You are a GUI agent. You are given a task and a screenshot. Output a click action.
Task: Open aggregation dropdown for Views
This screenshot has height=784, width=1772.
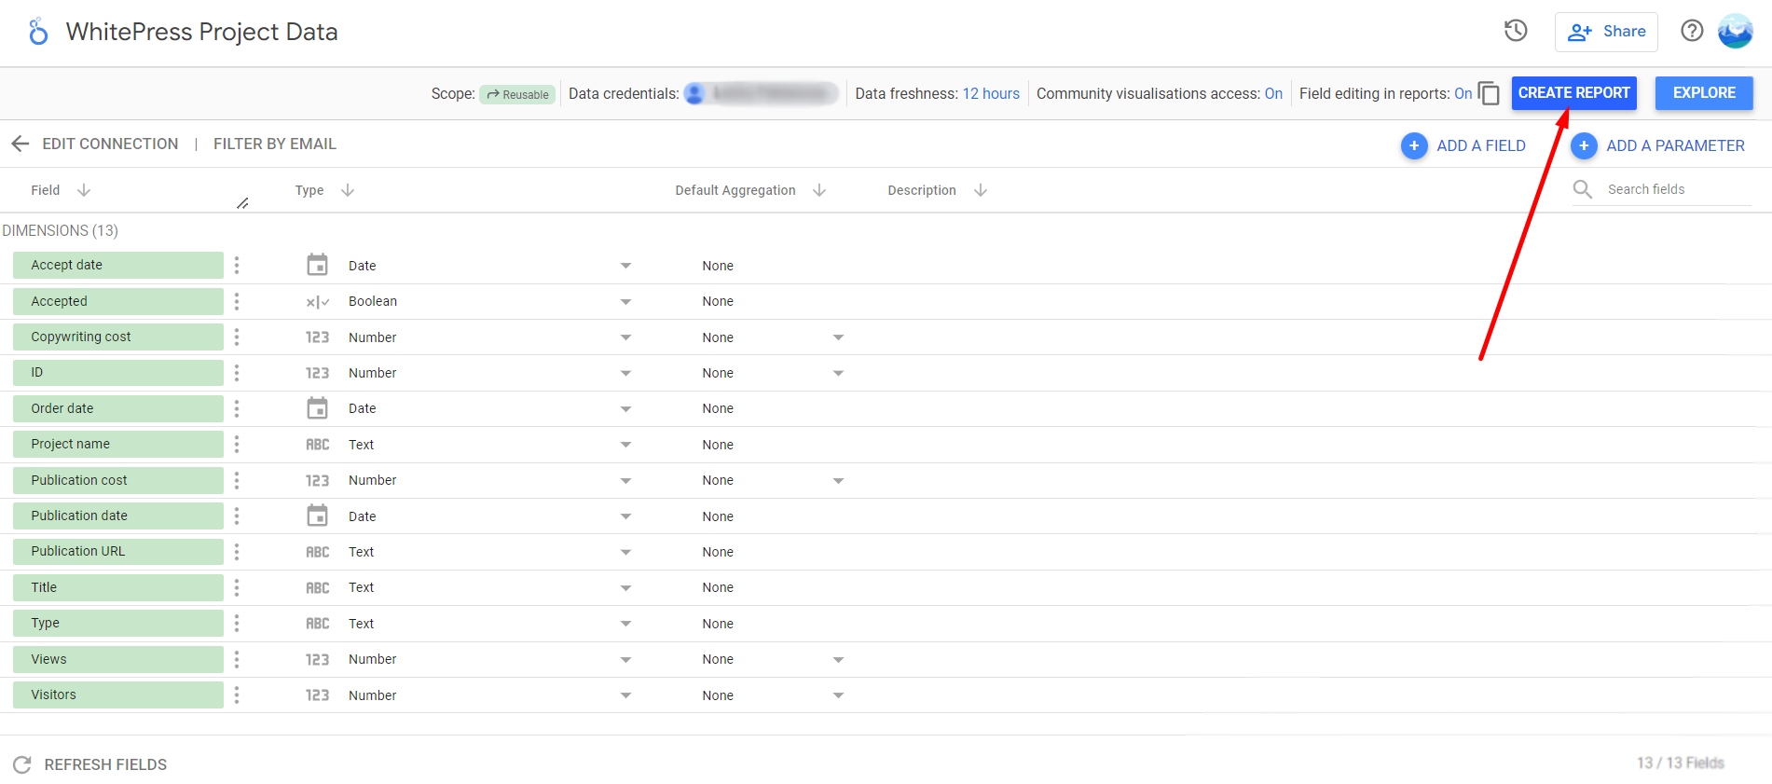coord(838,659)
